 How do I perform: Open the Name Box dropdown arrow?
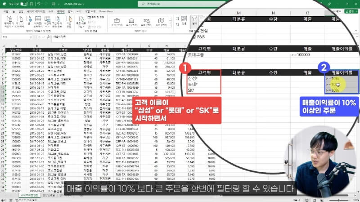pos(31,37)
